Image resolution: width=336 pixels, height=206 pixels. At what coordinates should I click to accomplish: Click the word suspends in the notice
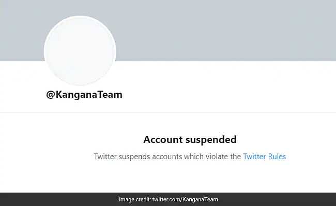[x=134, y=157]
